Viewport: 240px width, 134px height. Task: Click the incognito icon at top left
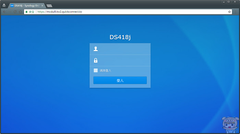pos(4,5)
